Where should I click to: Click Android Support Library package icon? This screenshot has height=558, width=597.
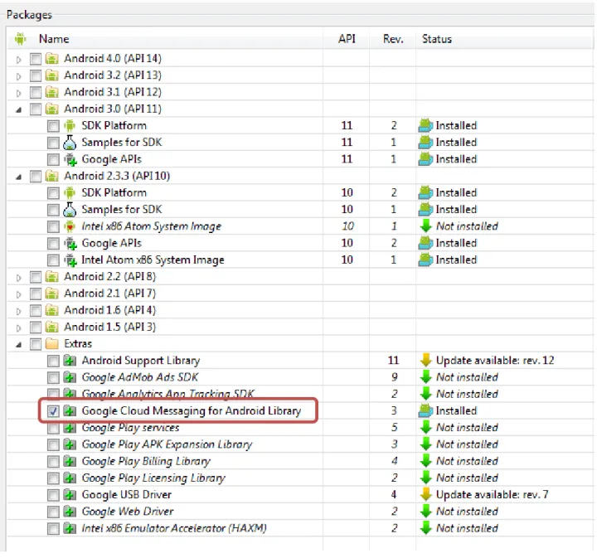70,361
